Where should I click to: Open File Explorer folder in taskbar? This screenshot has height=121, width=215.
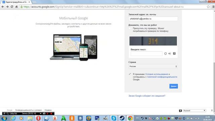pos(30,118)
